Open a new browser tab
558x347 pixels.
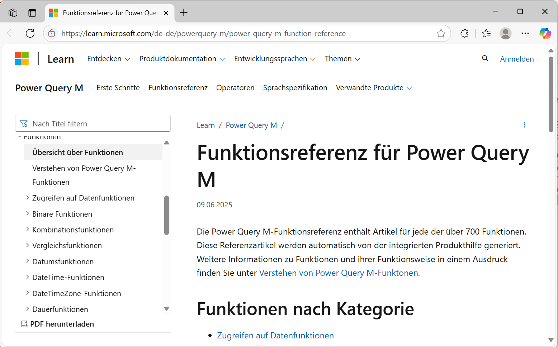tap(184, 13)
